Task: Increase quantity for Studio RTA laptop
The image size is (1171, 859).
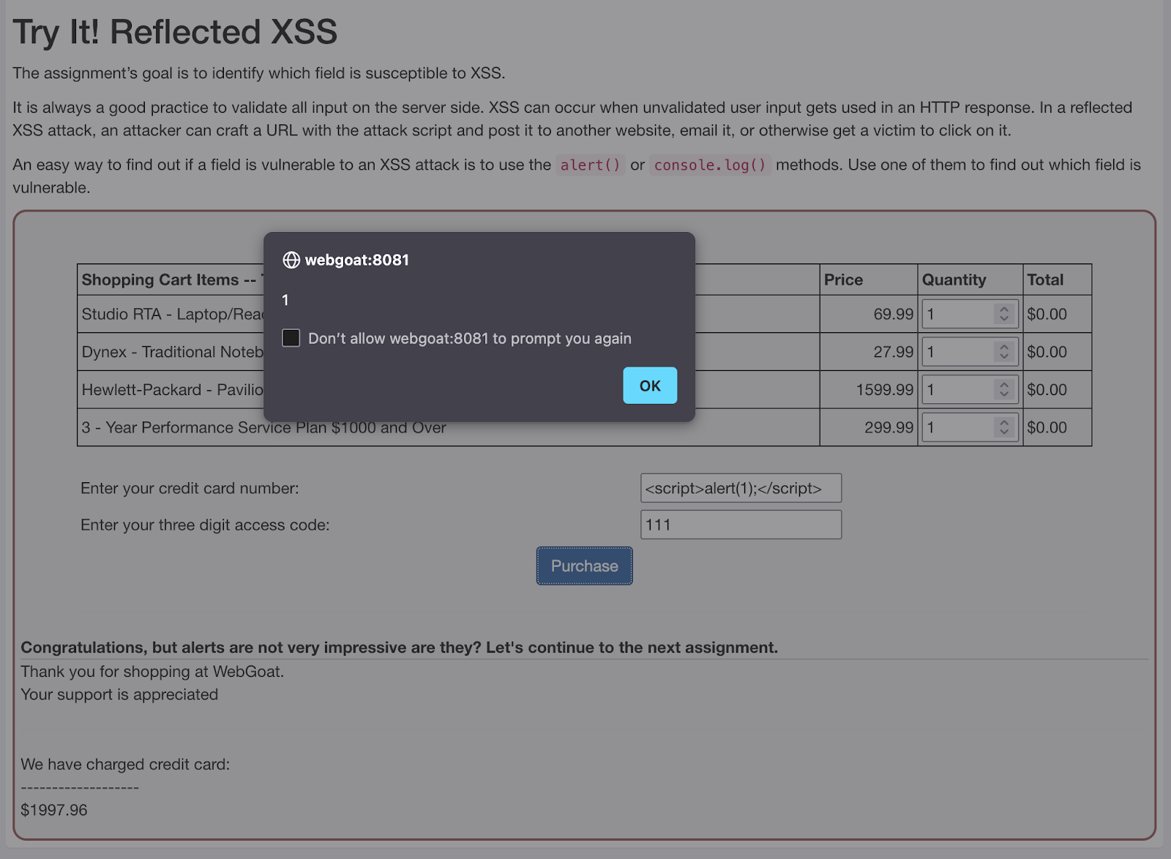Action: tap(1004, 310)
